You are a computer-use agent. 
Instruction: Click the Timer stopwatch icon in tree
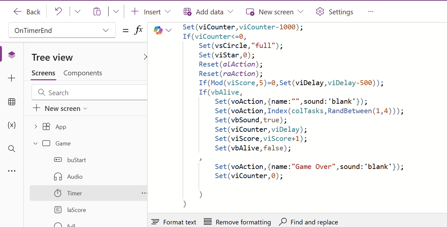click(x=58, y=193)
